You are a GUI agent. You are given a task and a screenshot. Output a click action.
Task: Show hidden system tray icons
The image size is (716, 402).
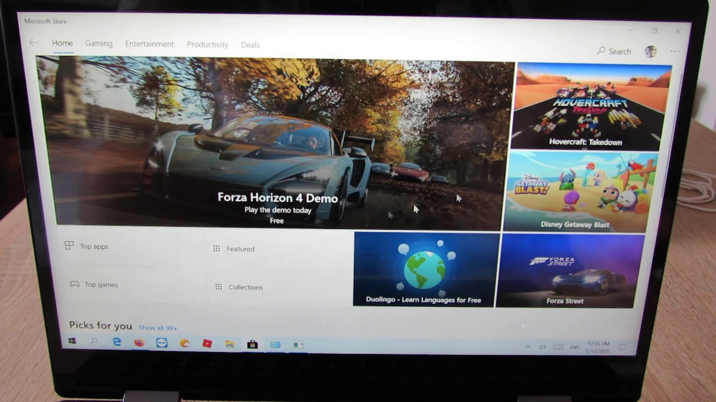point(527,347)
